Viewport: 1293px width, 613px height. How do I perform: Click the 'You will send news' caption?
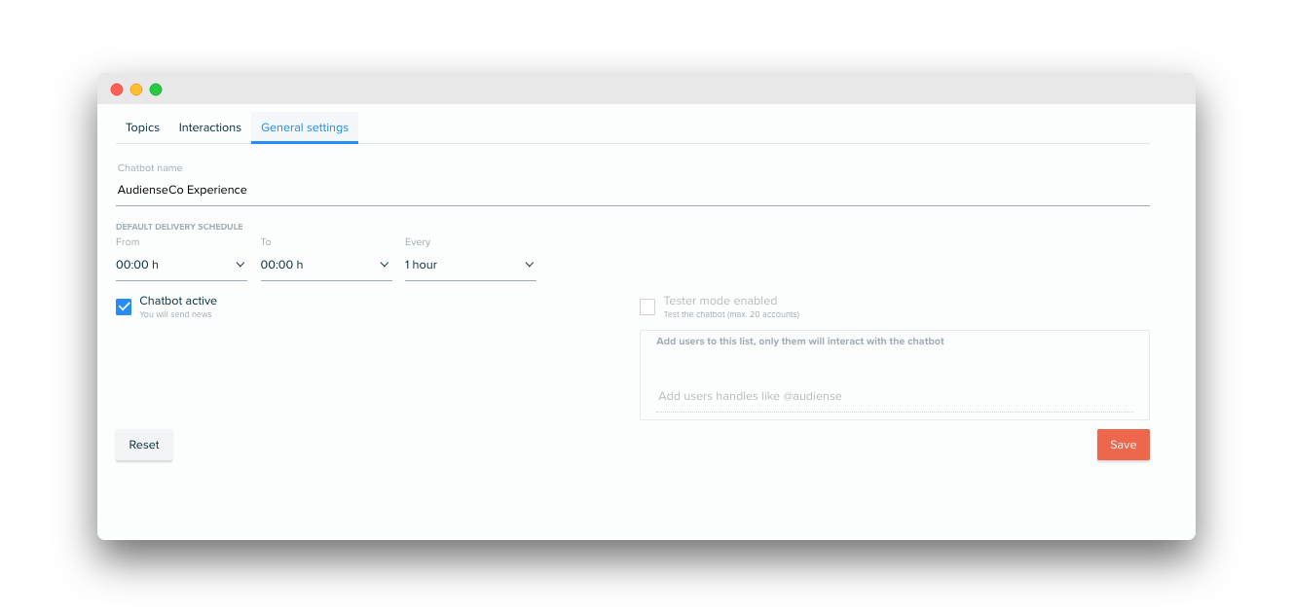[175, 314]
